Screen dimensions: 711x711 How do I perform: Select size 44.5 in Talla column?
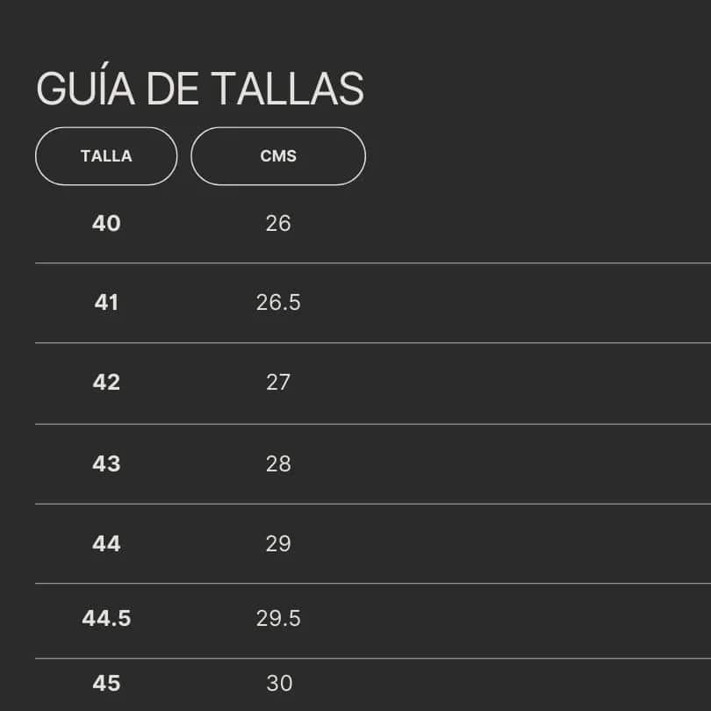[x=106, y=619]
